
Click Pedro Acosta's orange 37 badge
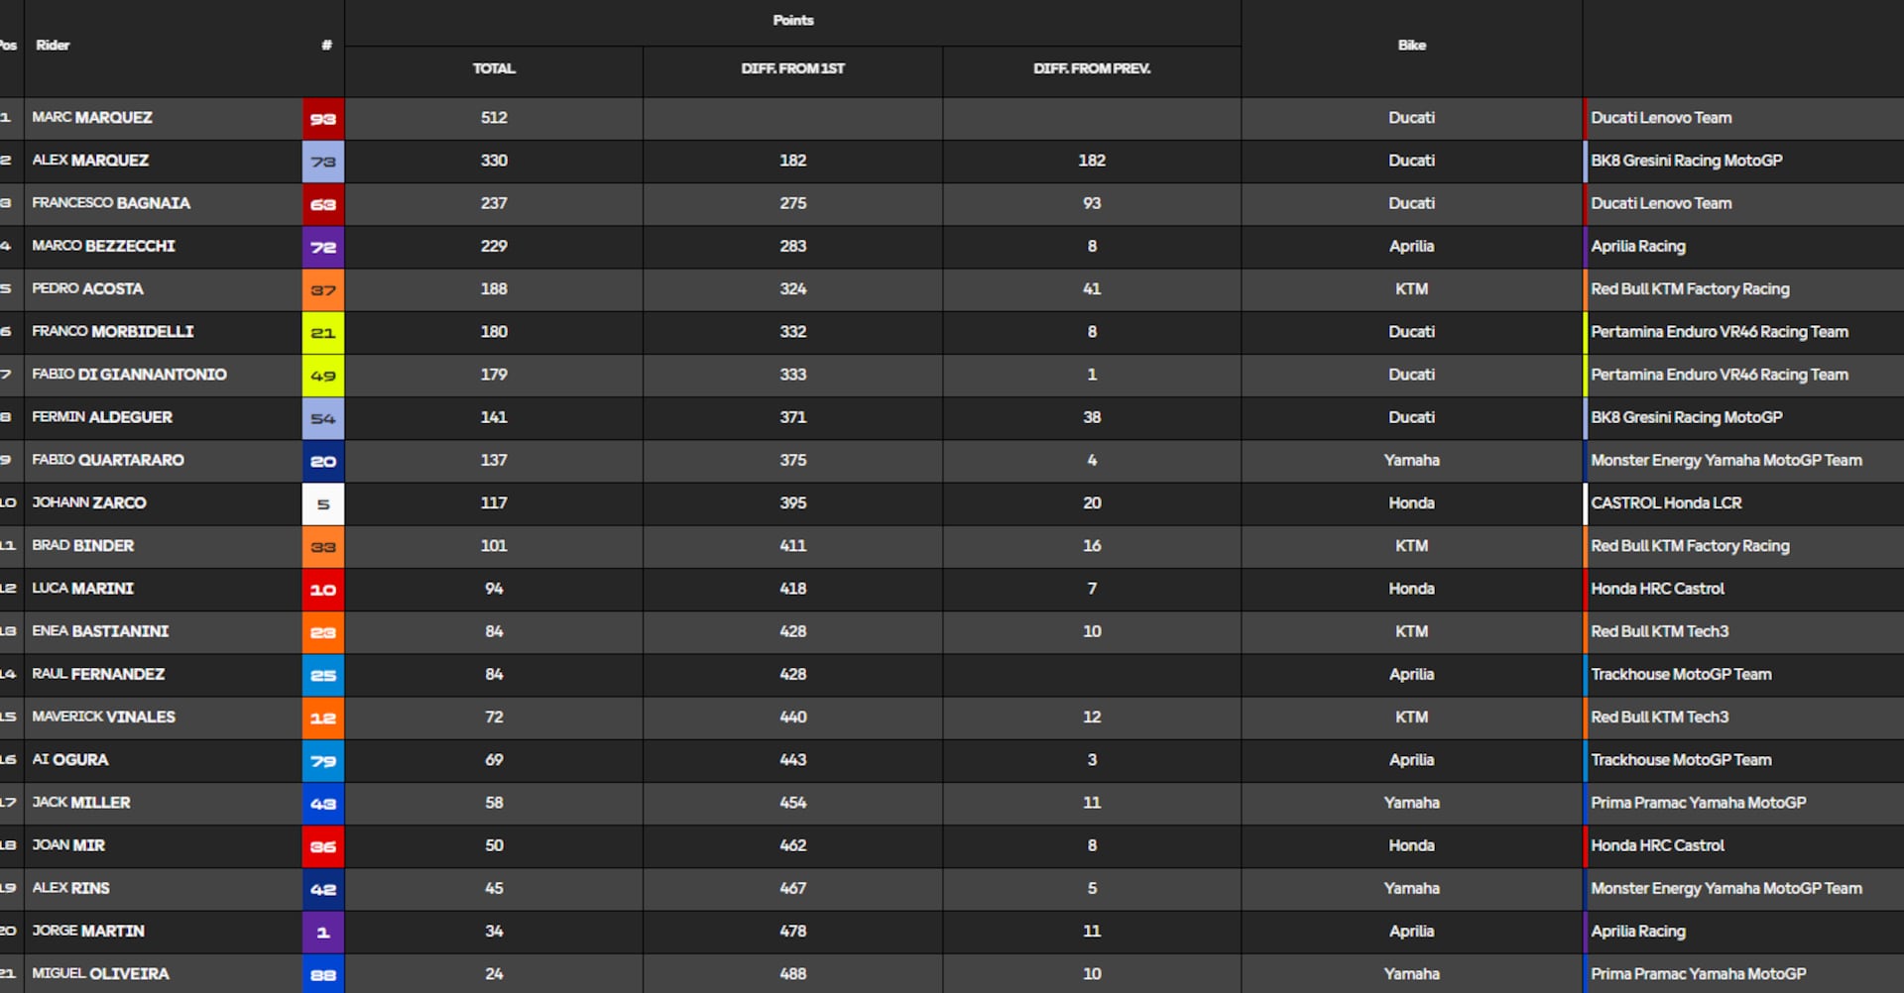(323, 289)
